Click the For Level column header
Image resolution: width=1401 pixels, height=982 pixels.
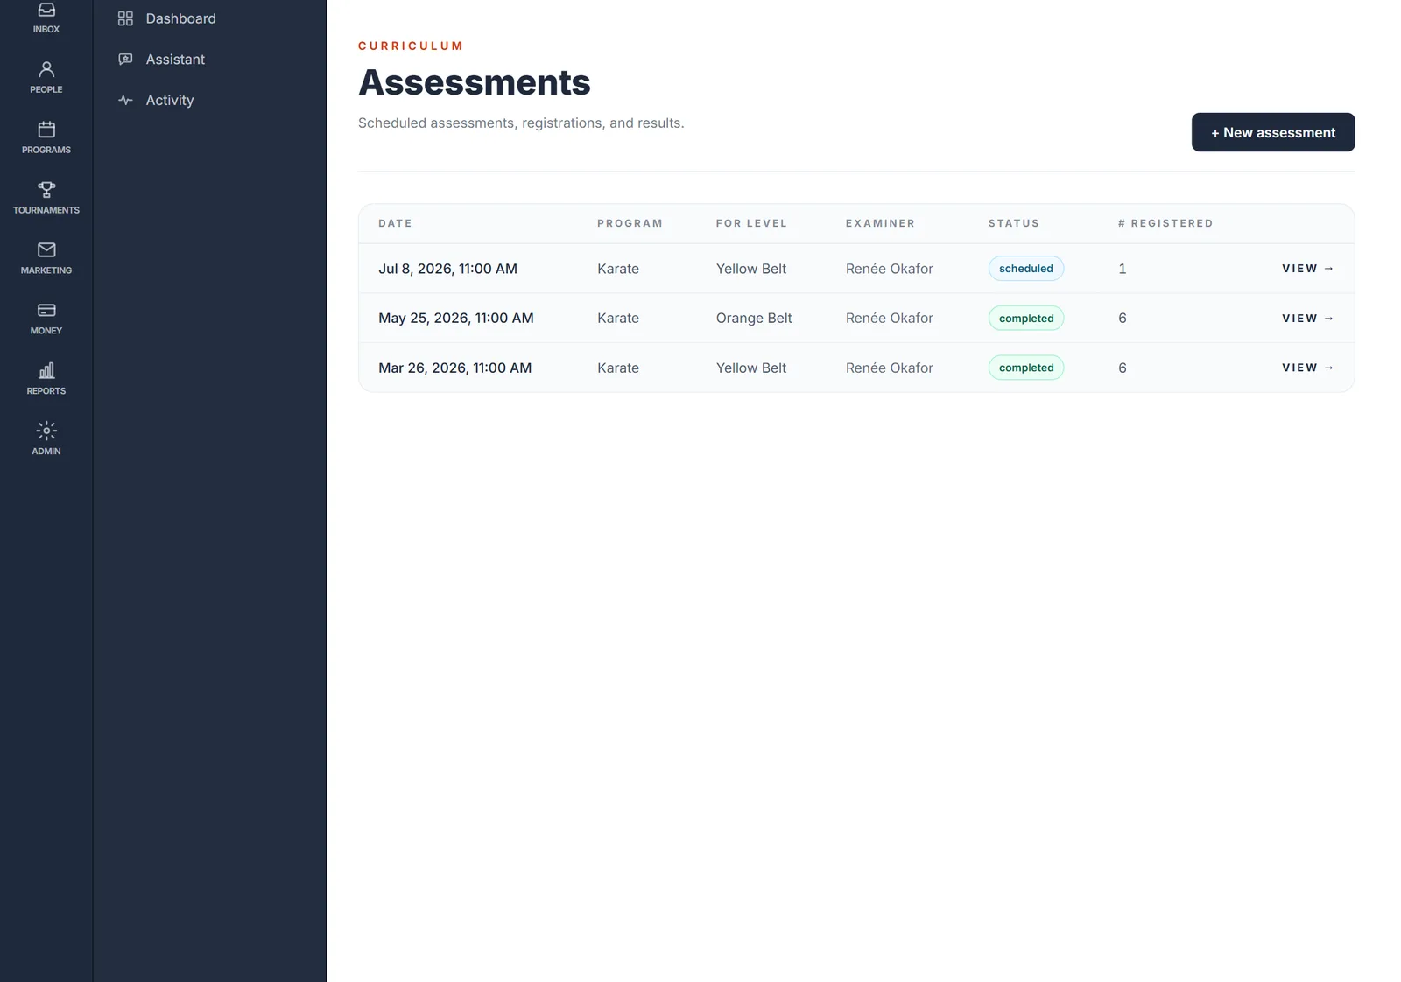coord(751,224)
